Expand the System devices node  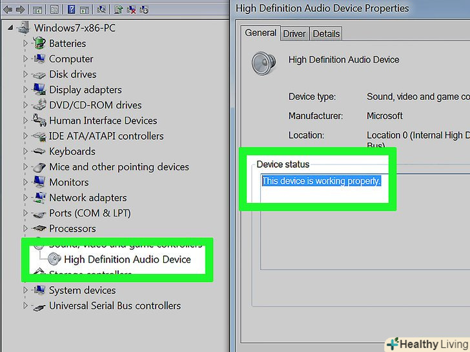tap(25, 290)
